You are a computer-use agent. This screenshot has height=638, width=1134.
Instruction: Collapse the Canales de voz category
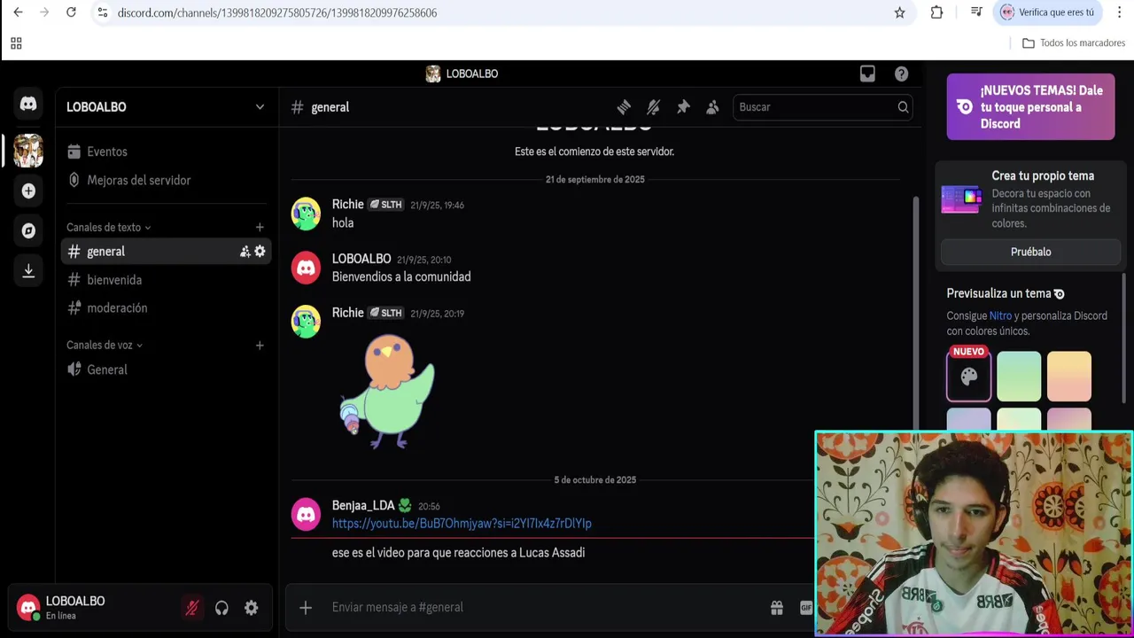(x=105, y=346)
